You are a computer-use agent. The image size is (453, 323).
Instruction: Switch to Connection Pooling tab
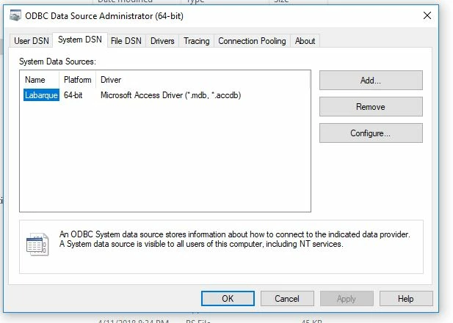[x=252, y=41]
